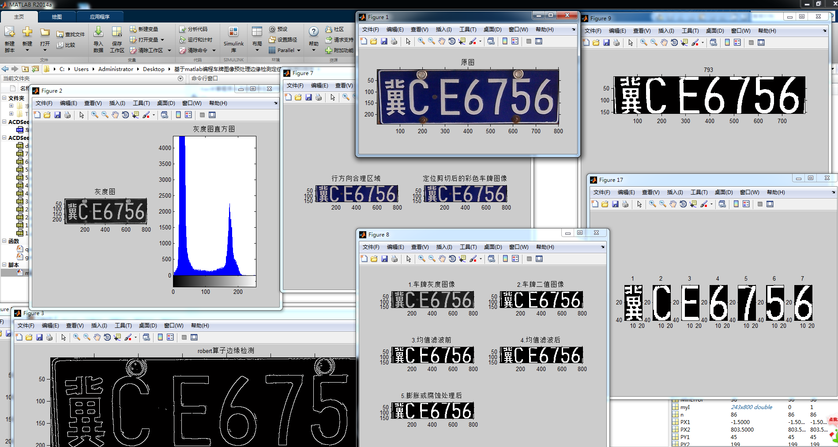Expand the 清除命令 dropdown arrow
Viewport: 838px width, 447px height.
coord(214,50)
